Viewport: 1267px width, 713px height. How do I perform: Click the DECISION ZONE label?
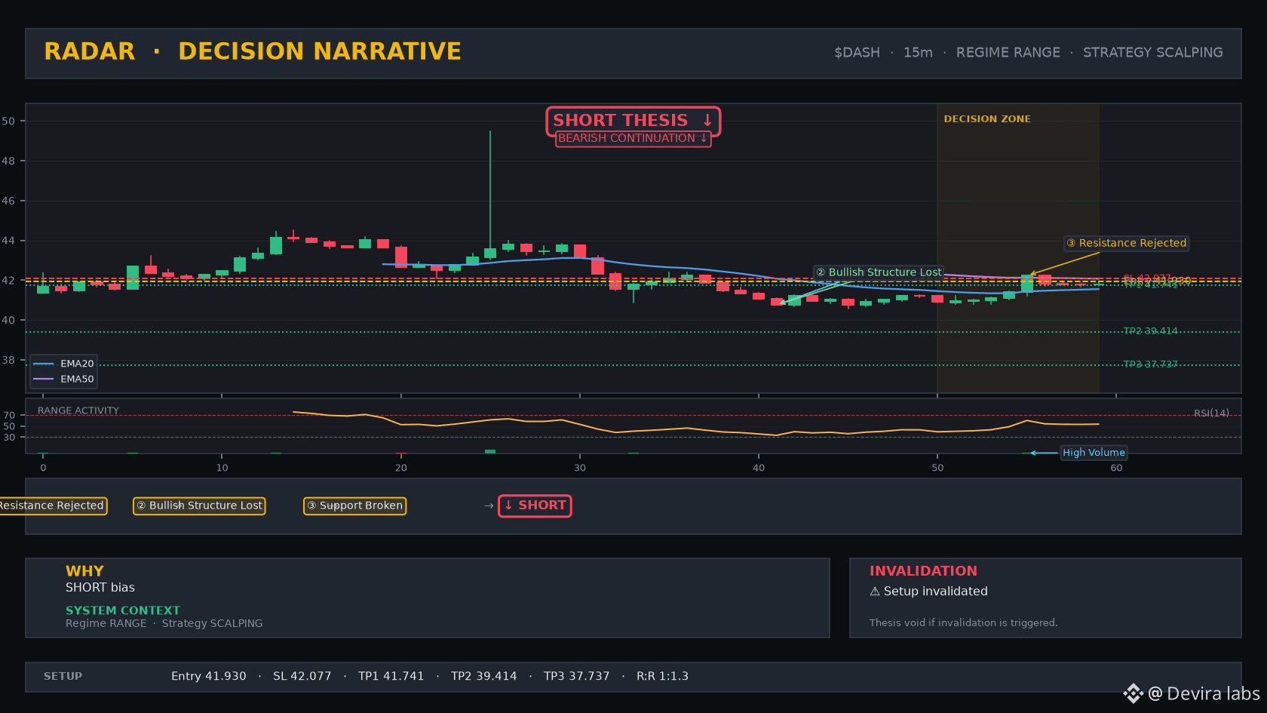pyautogui.click(x=987, y=119)
